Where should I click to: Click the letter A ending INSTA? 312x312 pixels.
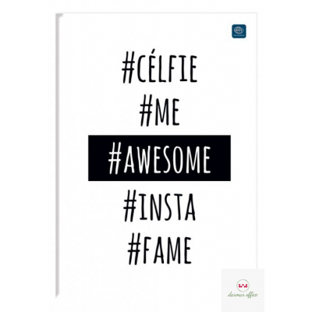190,210
